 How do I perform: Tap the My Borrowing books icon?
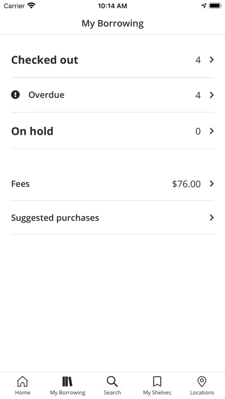[68, 381]
